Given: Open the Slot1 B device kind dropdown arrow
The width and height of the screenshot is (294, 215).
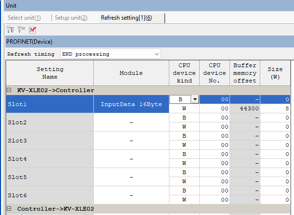Looking at the screenshot, I should [195, 99].
